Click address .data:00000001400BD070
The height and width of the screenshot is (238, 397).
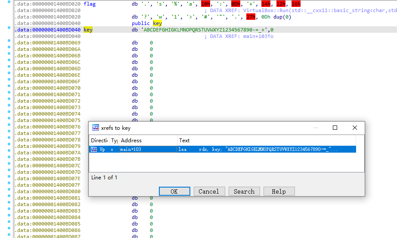[x=47, y=88]
